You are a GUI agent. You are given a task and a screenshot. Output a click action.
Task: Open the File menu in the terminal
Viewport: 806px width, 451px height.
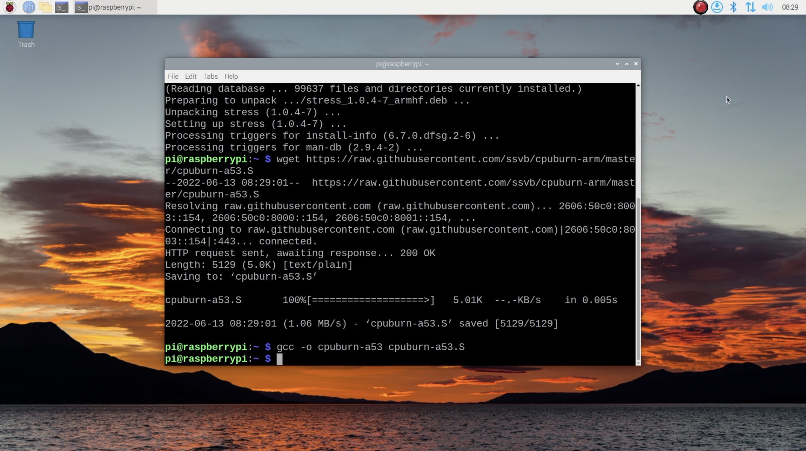[x=173, y=76]
